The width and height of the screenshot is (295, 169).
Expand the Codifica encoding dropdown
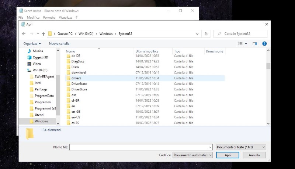click(192, 155)
